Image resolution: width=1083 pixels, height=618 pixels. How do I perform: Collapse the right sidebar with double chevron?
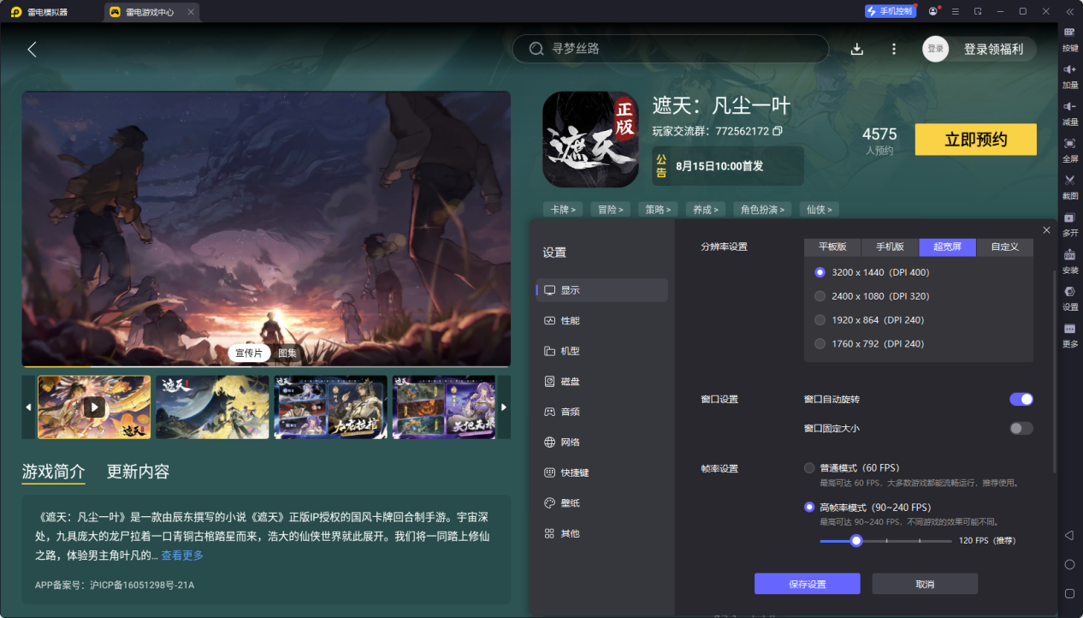pos(1069,11)
